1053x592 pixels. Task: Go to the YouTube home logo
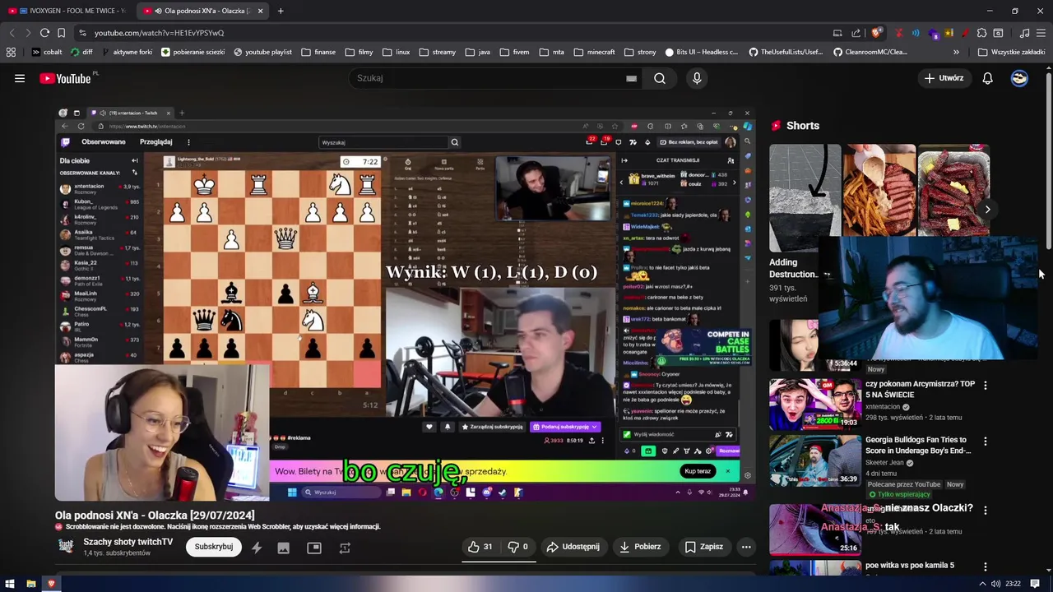click(x=65, y=78)
